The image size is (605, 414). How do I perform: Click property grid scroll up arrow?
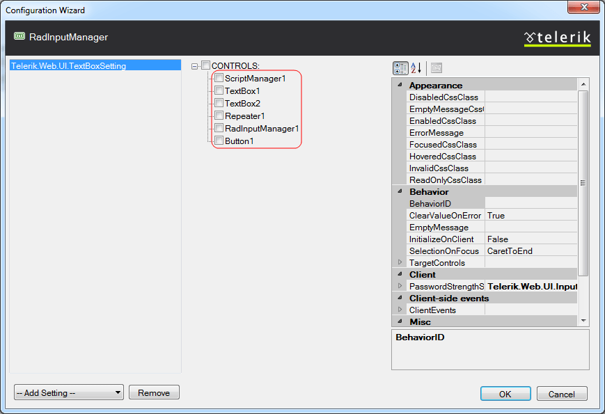point(583,84)
